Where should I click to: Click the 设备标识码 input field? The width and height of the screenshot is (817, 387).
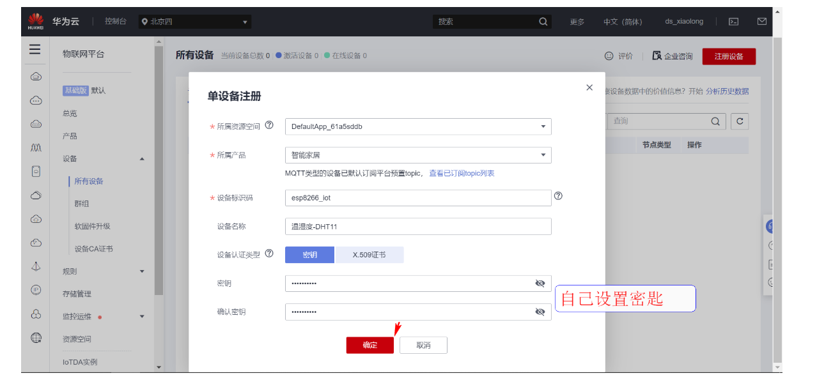click(x=418, y=198)
